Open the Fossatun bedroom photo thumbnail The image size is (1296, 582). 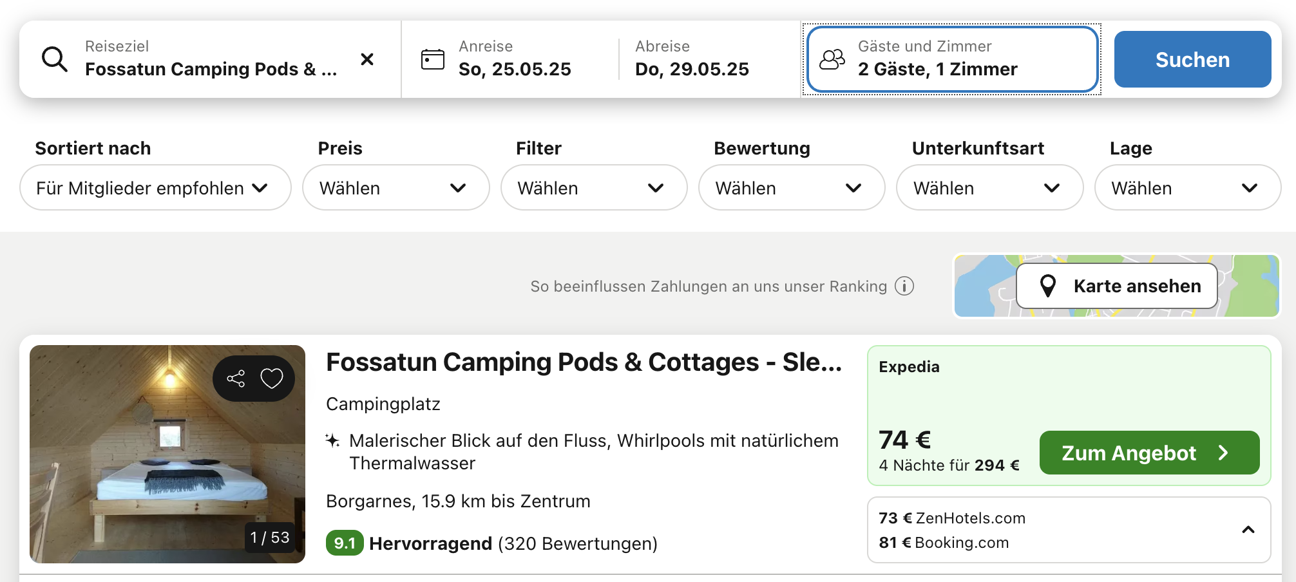(x=167, y=454)
